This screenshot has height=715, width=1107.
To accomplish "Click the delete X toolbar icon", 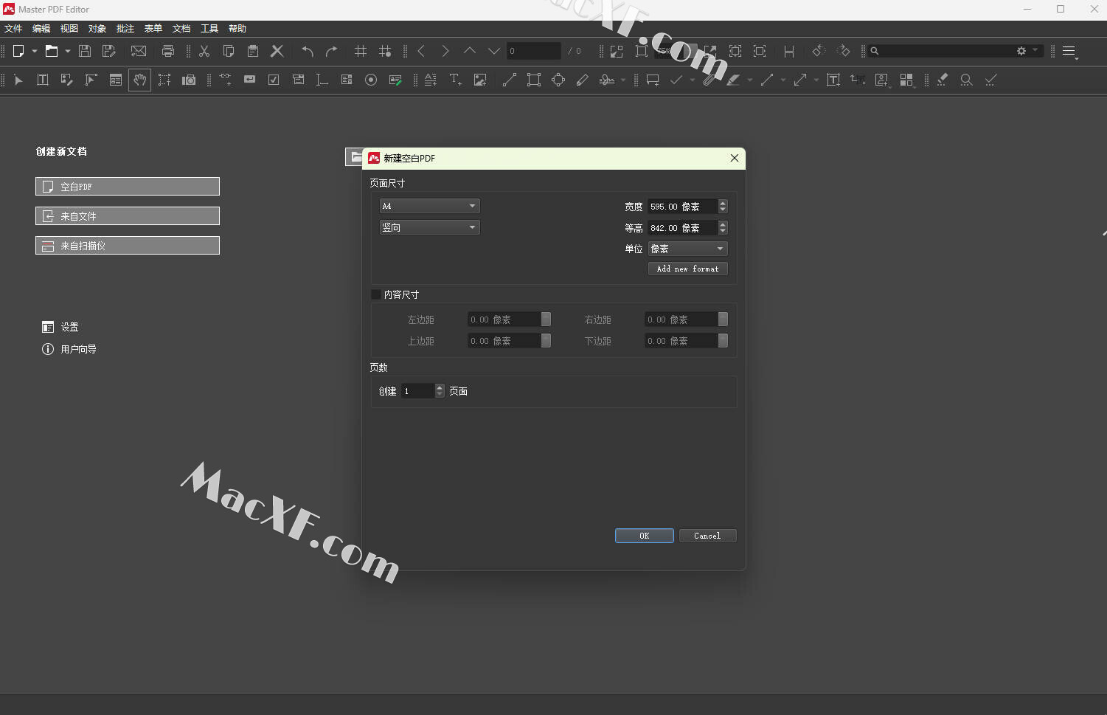I will pos(277,51).
